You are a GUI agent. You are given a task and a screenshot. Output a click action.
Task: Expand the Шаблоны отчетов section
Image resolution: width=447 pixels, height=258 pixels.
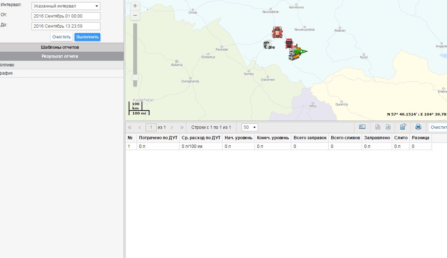pos(60,47)
